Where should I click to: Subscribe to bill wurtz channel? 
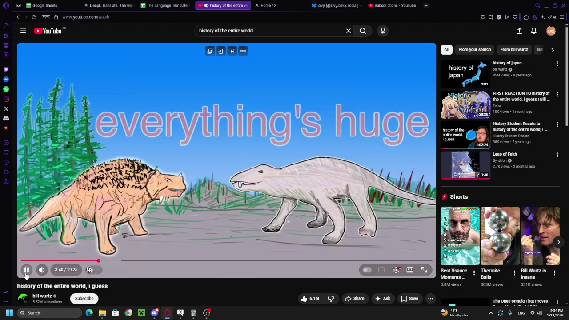[84, 299]
